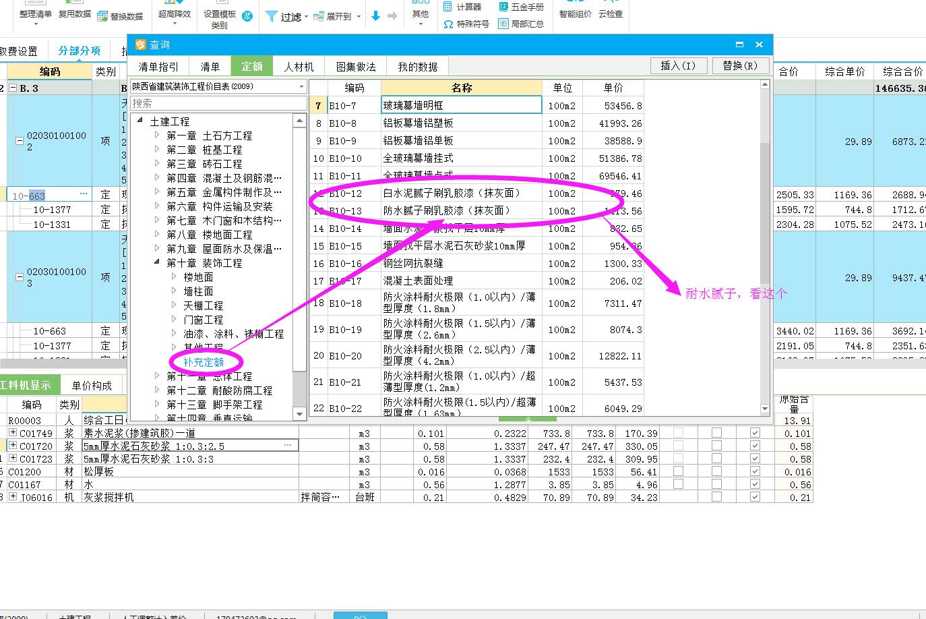Screen dimensions: 926x619
Task: Expand the 墙柱面 subnode
Action: tap(174, 291)
